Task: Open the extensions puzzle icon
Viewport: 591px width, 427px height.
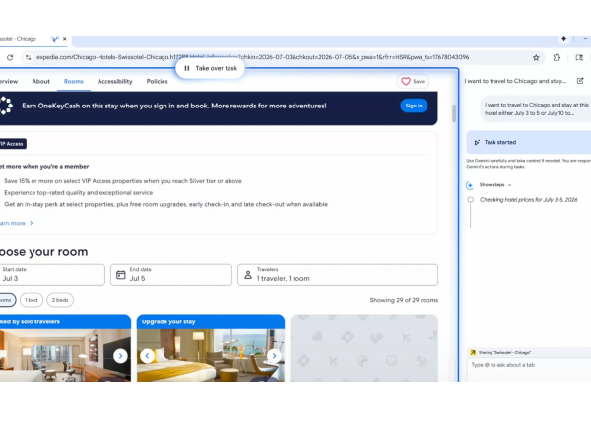Action: 557,58
